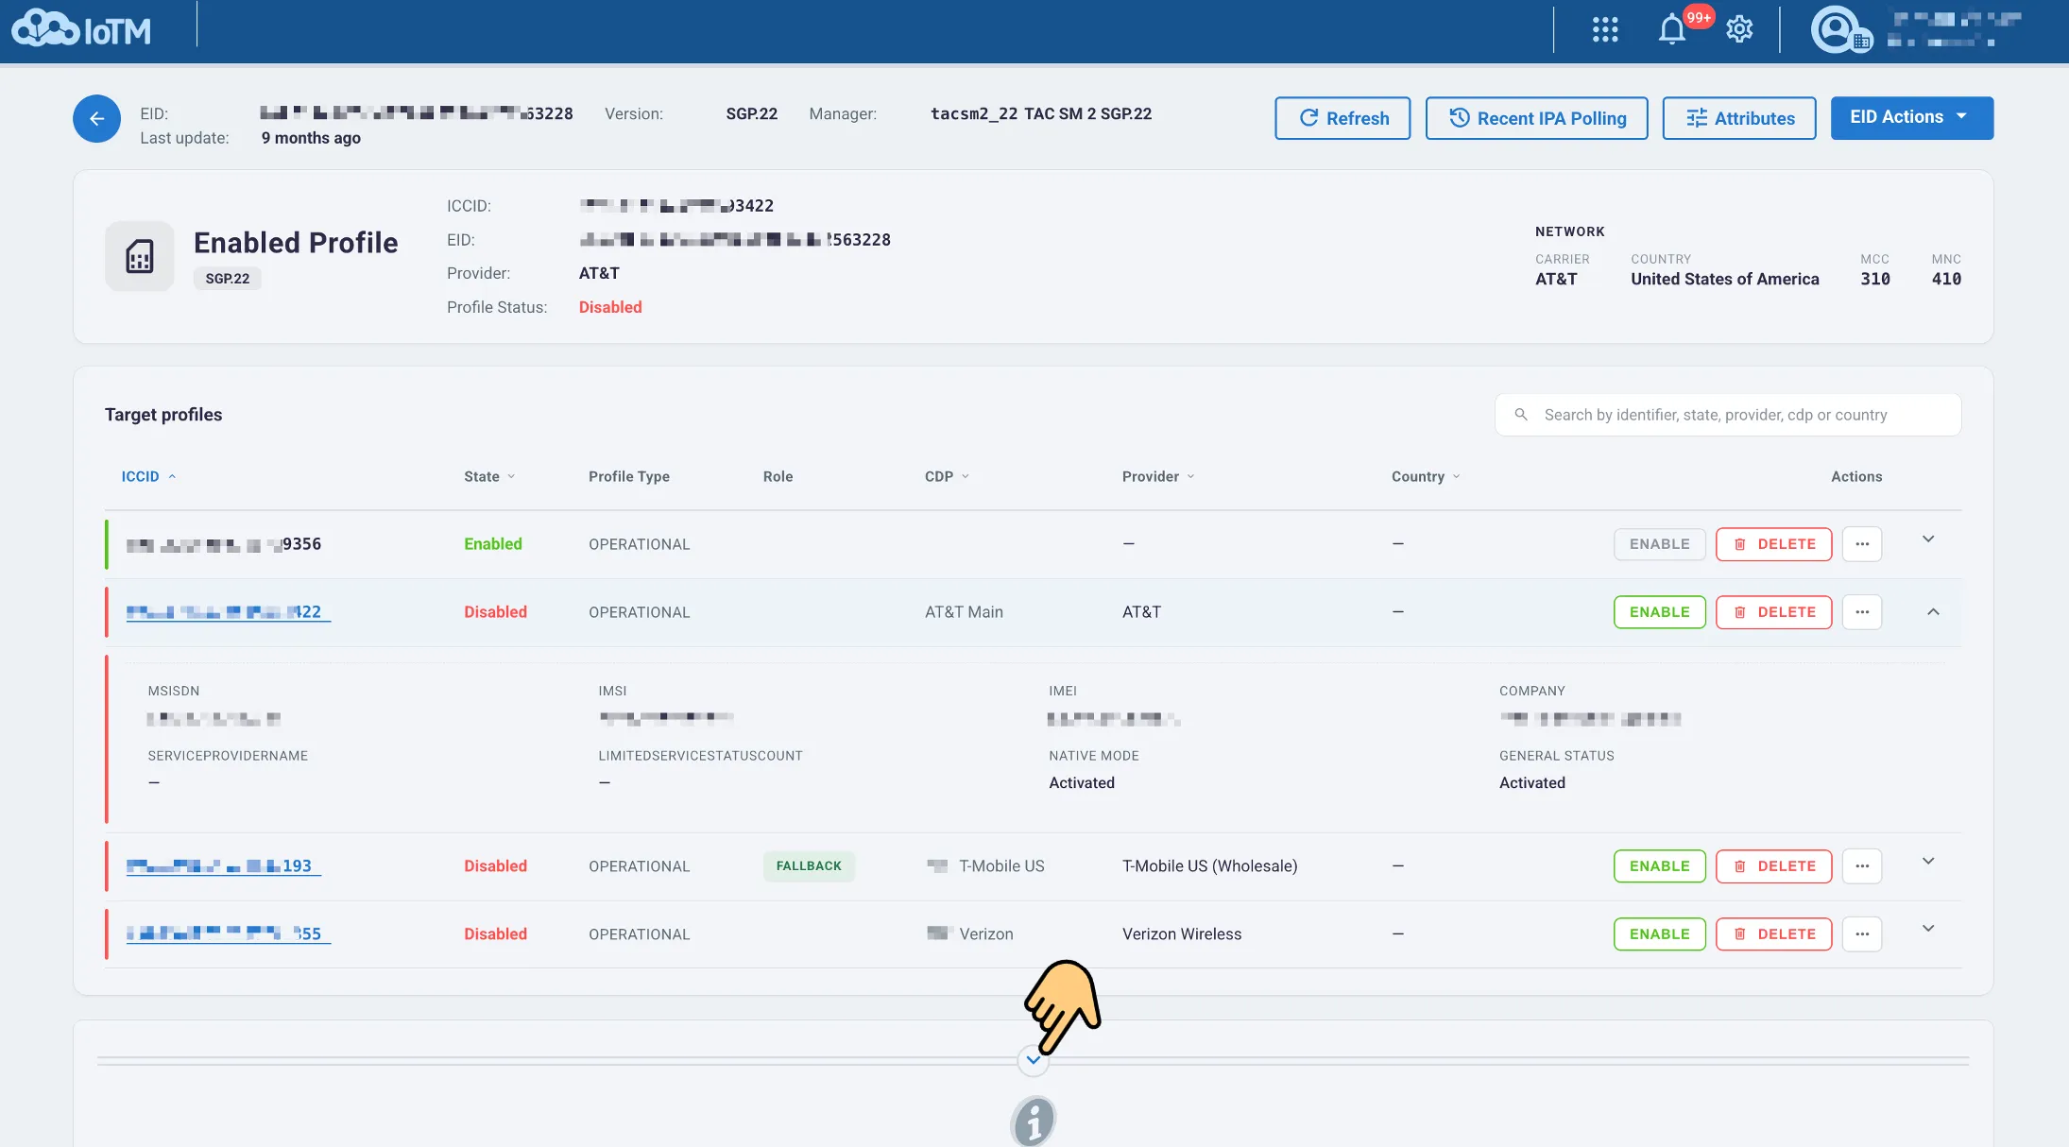Sort the table by ICCID column
Screen dimensions: 2069x1147
point(148,477)
